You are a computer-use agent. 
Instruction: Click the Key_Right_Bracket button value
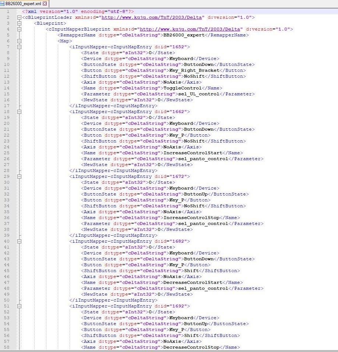(x=194, y=70)
